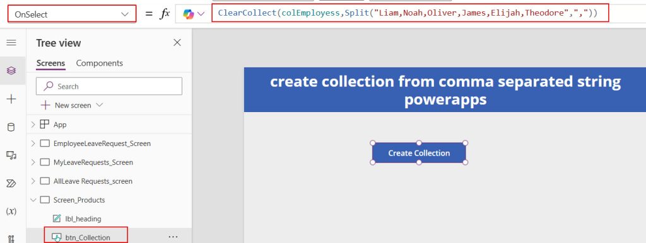
Task: Click the fx formula icon
Action: pyautogui.click(x=165, y=14)
